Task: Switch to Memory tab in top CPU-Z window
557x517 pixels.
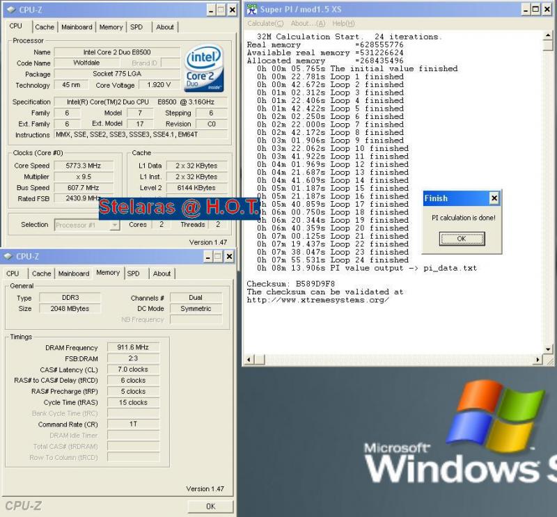Action: (111, 27)
